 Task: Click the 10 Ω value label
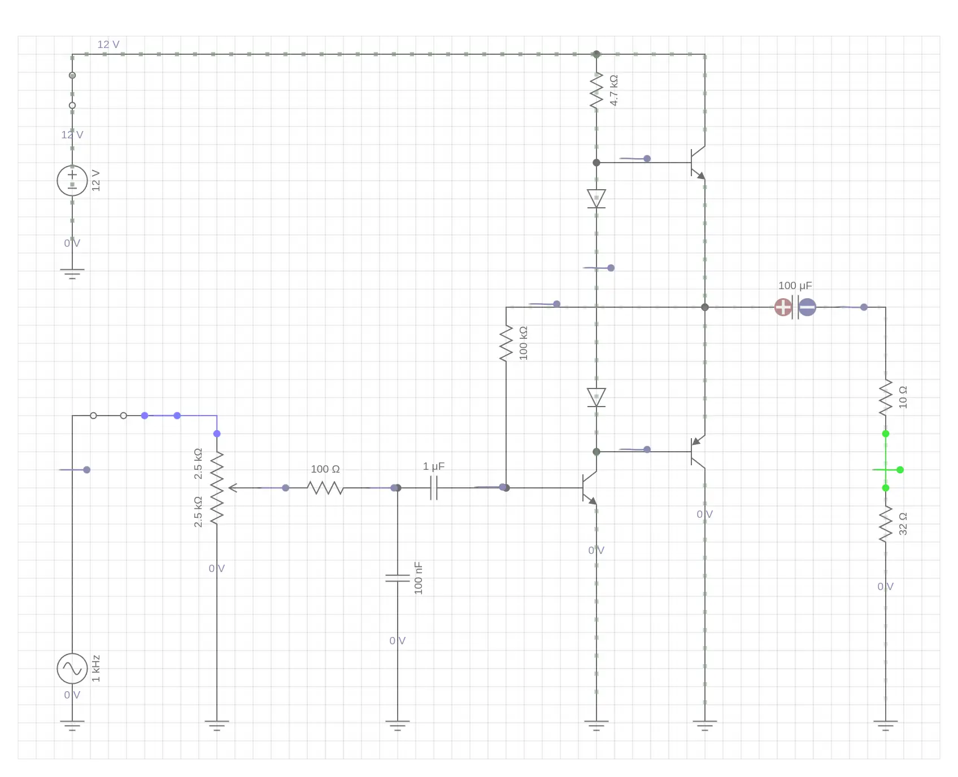(903, 398)
